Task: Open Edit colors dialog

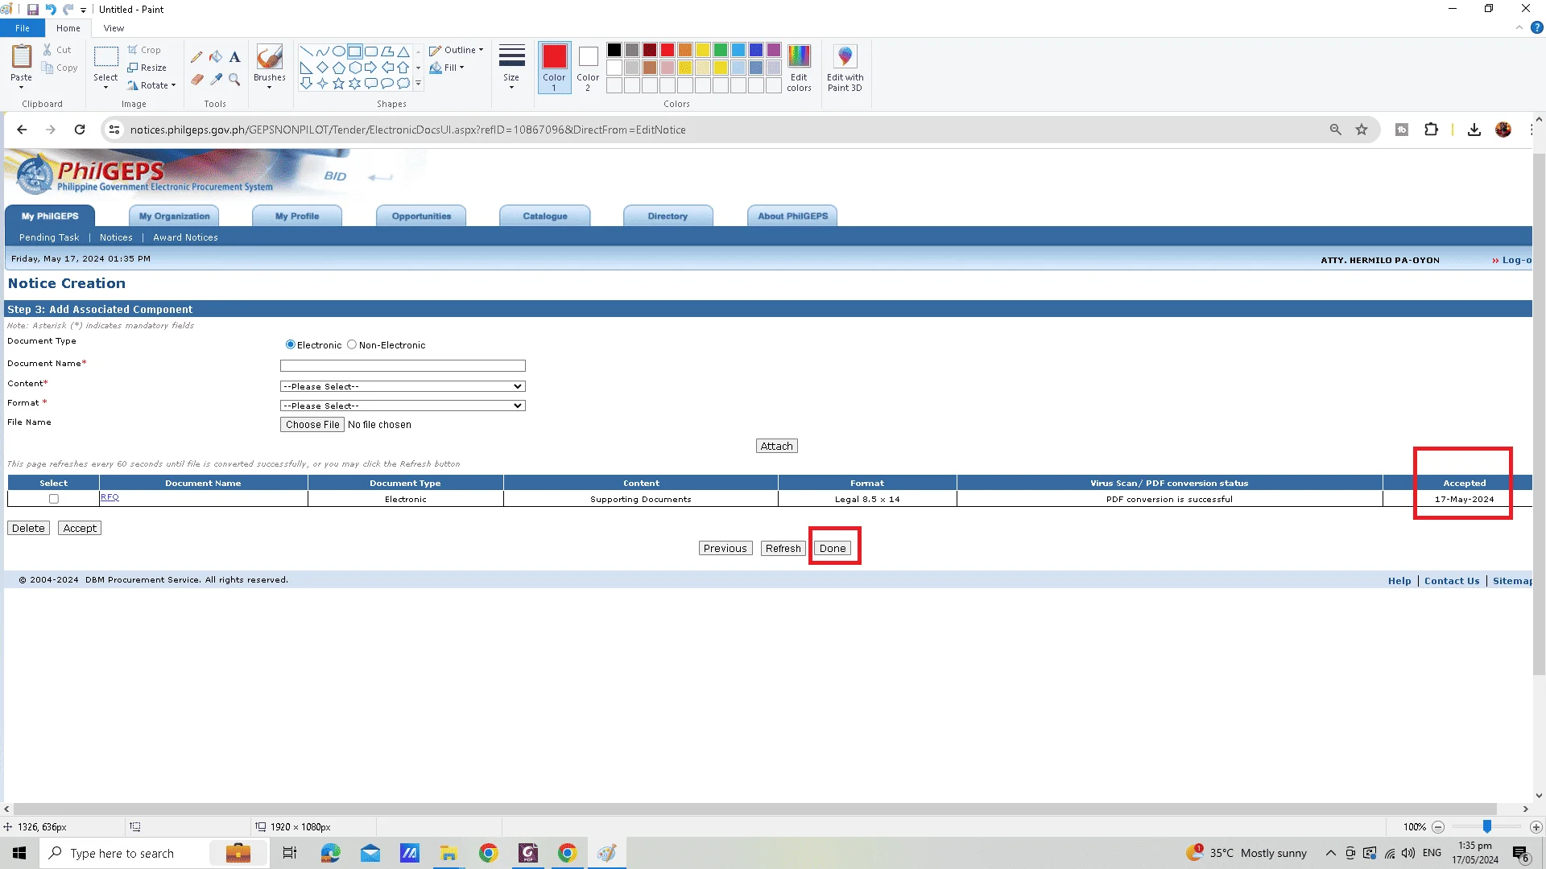Action: (799, 68)
